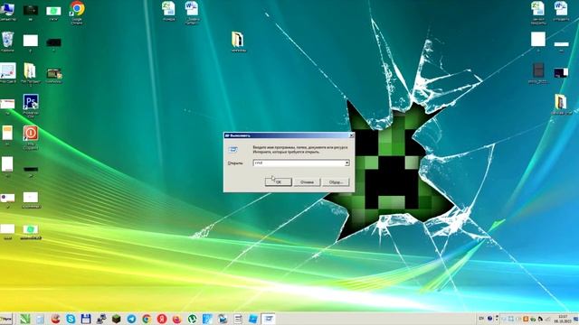The width and height of the screenshot is (579, 325).
Task: Select the active Run window taskbar button
Action: tap(269, 319)
